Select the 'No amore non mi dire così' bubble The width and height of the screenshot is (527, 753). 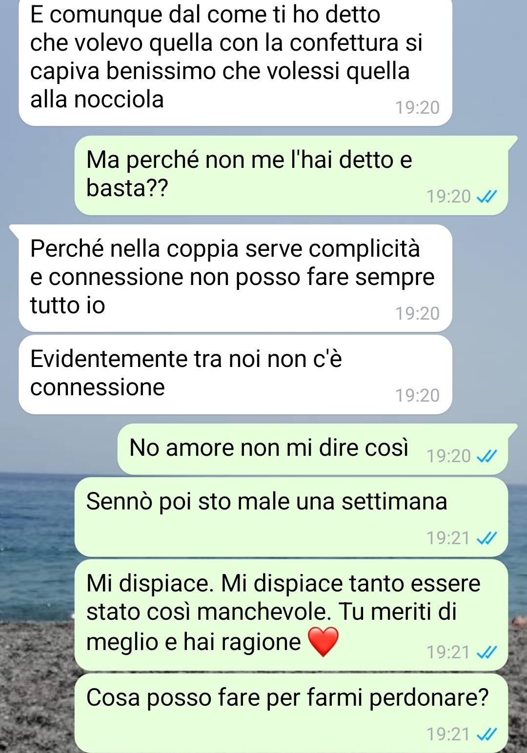coord(313,449)
